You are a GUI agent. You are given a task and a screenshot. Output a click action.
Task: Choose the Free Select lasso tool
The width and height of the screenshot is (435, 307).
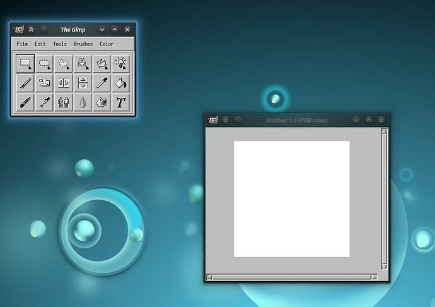64,64
